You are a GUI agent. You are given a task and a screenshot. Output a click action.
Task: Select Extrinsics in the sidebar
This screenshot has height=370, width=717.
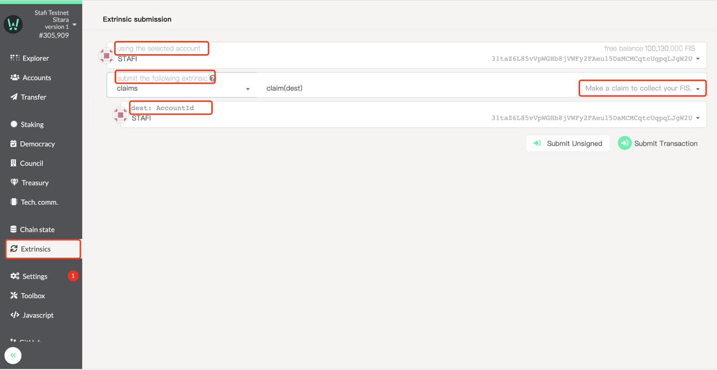pos(43,249)
